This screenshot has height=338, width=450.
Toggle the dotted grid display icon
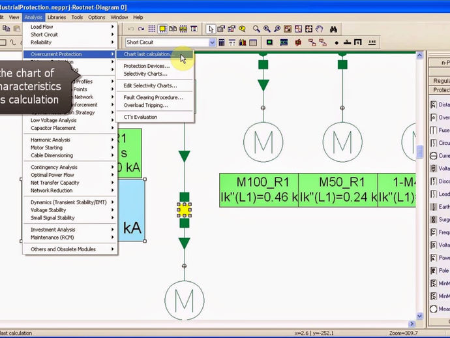(x=152, y=29)
